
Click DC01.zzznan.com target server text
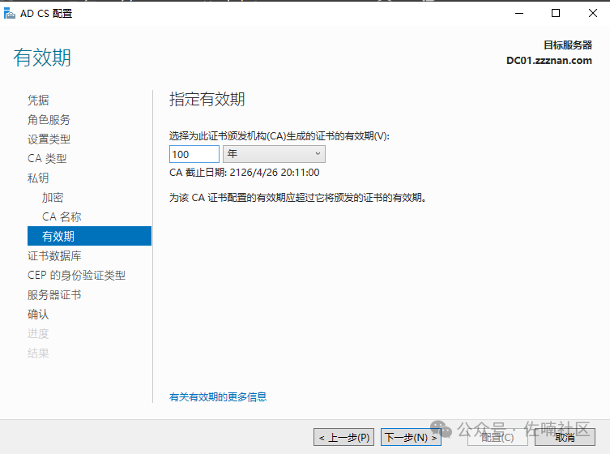point(549,61)
